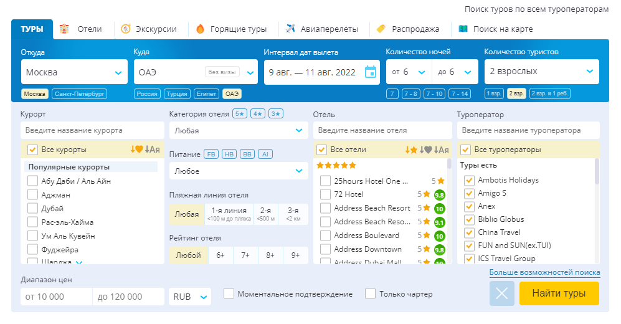Image resolution: width=621 pixels, height=324 pixels.
Task: Check the 72 Hotel checkbox
Action: click(x=325, y=194)
